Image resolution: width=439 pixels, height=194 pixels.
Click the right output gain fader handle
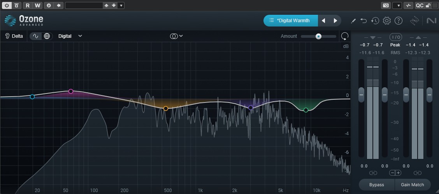(429, 95)
